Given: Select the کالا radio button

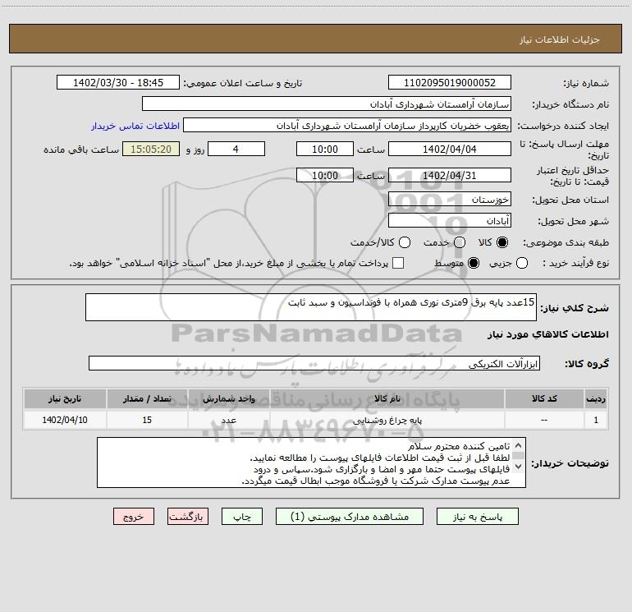Looking at the screenshot, I should (502, 242).
